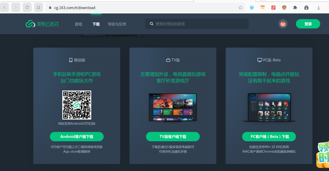
Task: Click inside the 搜索你想玩的游戏 search field
Action: tap(196, 24)
